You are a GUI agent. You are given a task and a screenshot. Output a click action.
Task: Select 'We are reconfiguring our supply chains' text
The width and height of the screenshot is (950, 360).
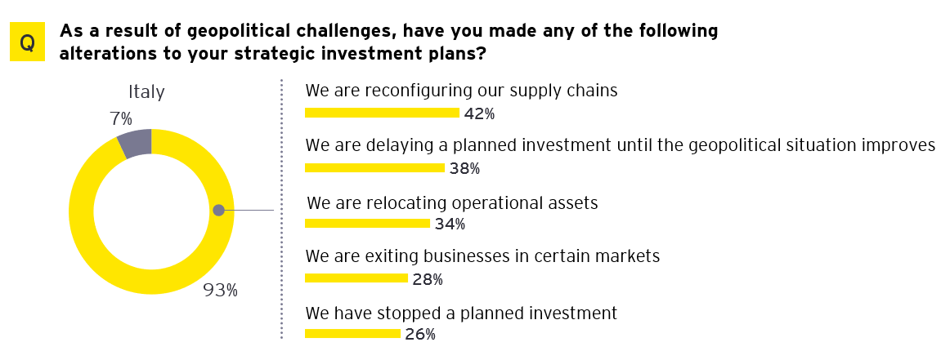461,91
